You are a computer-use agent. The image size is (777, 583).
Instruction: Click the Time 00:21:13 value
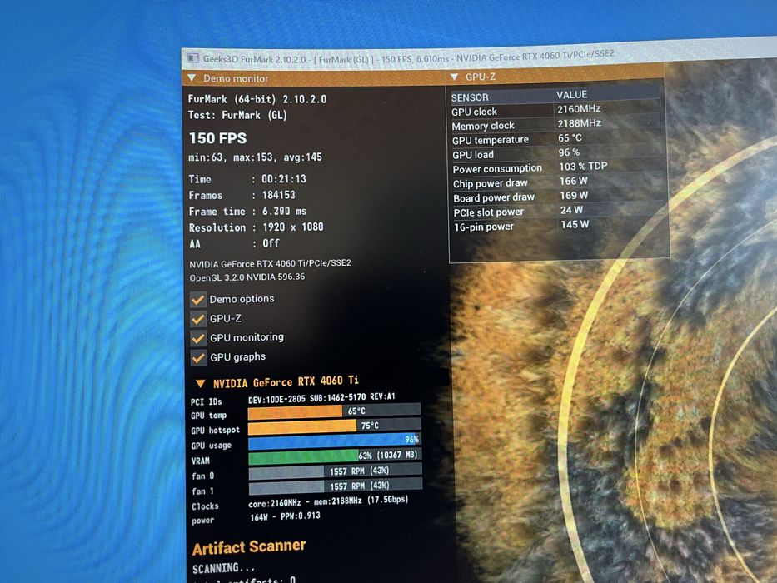pos(284,179)
